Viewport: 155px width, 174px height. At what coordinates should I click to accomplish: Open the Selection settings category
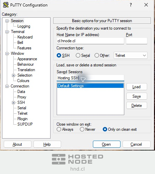25,75
